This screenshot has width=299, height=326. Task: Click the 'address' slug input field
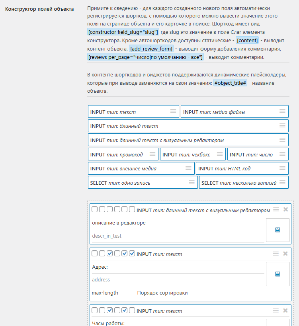(178, 279)
